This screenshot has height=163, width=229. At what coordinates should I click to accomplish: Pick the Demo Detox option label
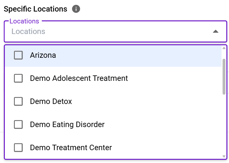tap(51, 101)
